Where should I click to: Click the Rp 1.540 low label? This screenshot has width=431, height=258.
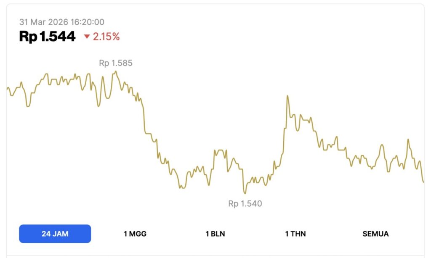[245, 204]
